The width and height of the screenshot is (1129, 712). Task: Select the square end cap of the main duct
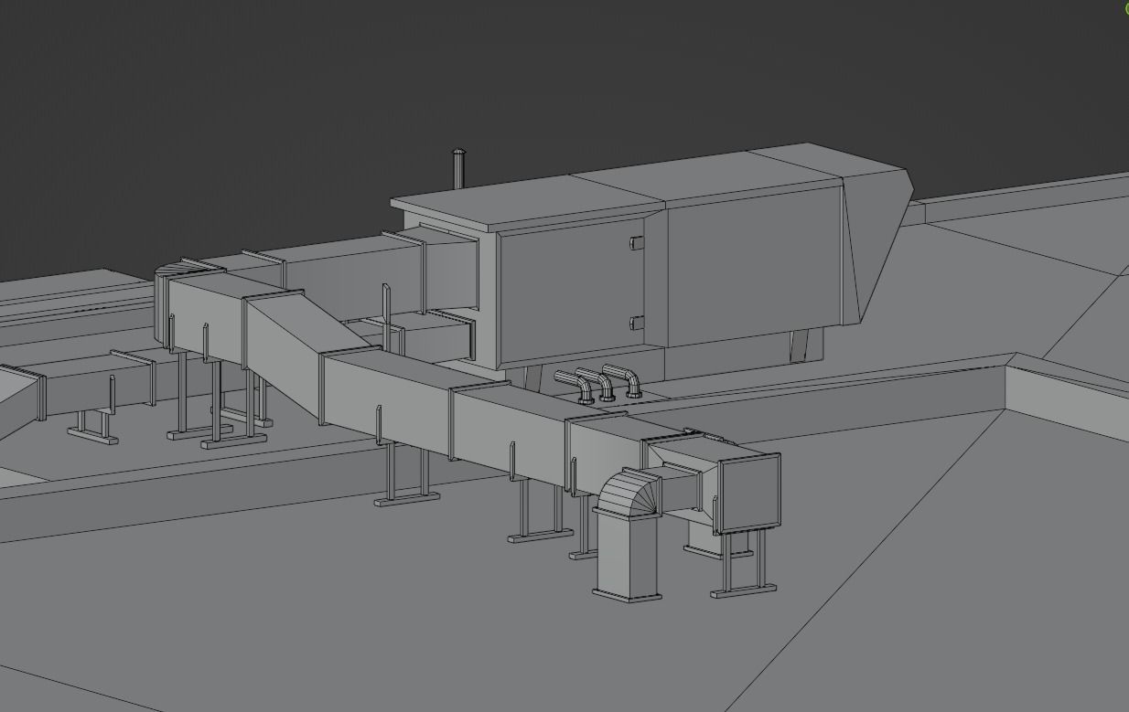749,493
